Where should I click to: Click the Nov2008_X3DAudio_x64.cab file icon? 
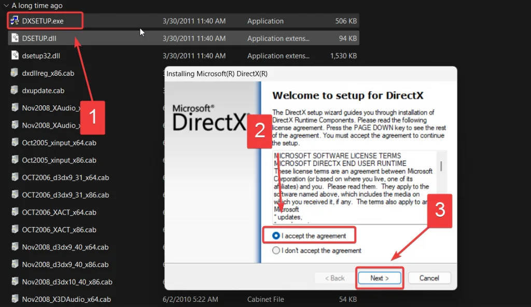pos(14,299)
